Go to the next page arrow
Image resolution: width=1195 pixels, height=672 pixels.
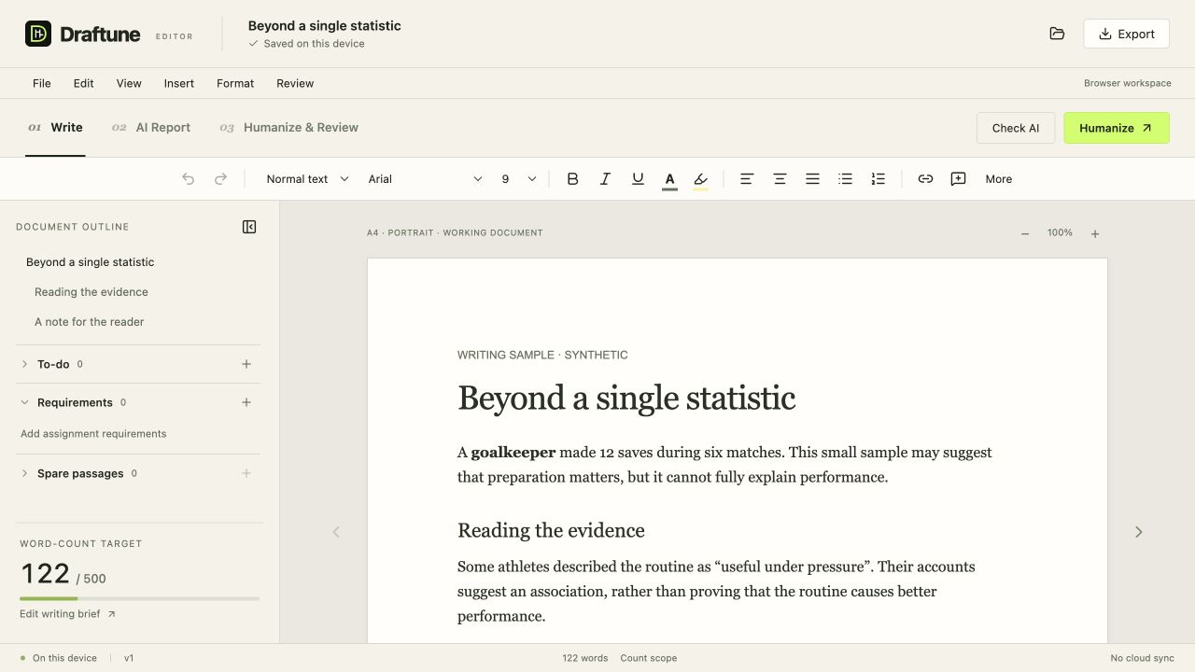click(x=1138, y=532)
